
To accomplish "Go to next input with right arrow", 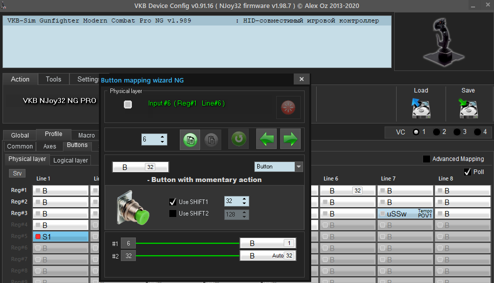I will click(x=290, y=139).
